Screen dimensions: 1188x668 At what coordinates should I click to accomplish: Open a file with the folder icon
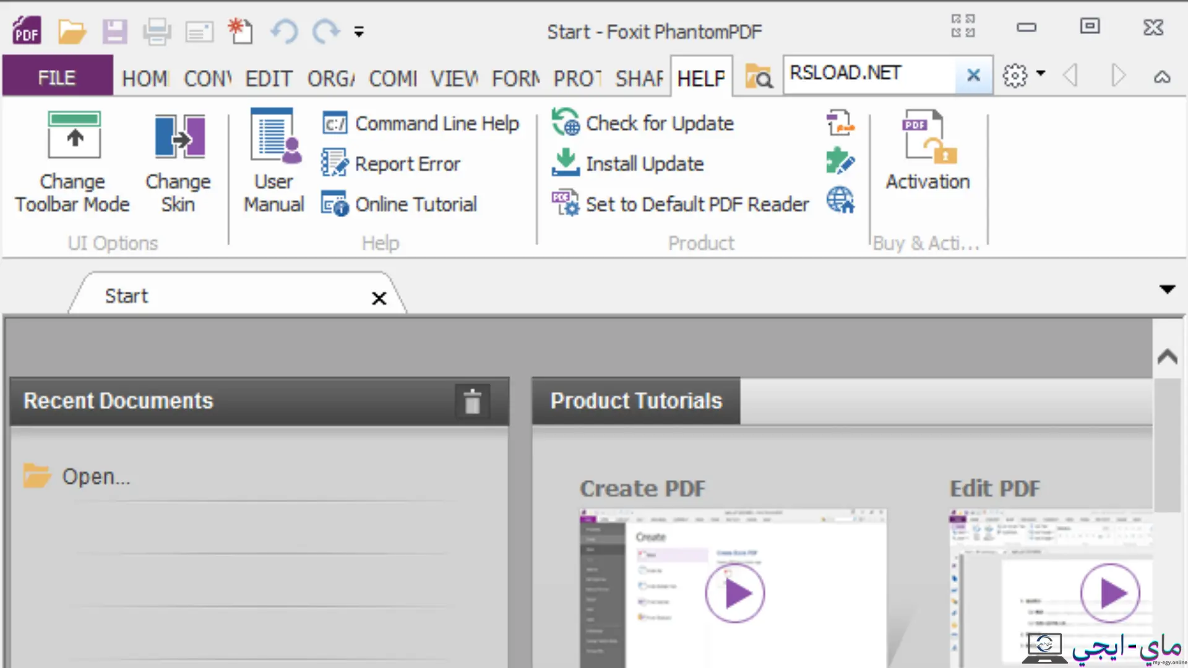point(72,31)
